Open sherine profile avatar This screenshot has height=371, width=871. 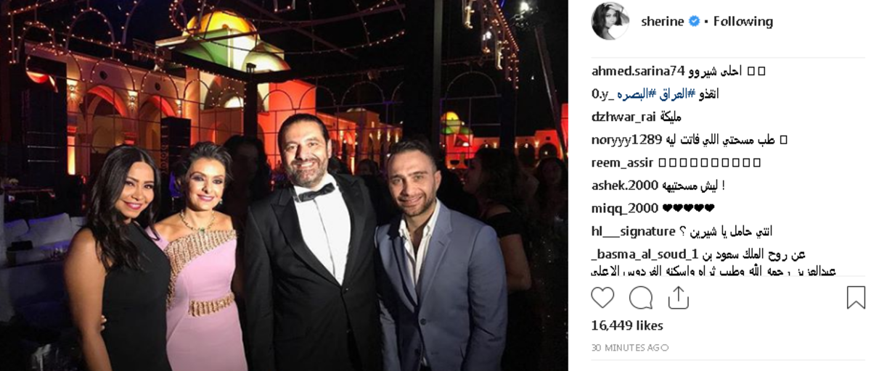(x=610, y=21)
